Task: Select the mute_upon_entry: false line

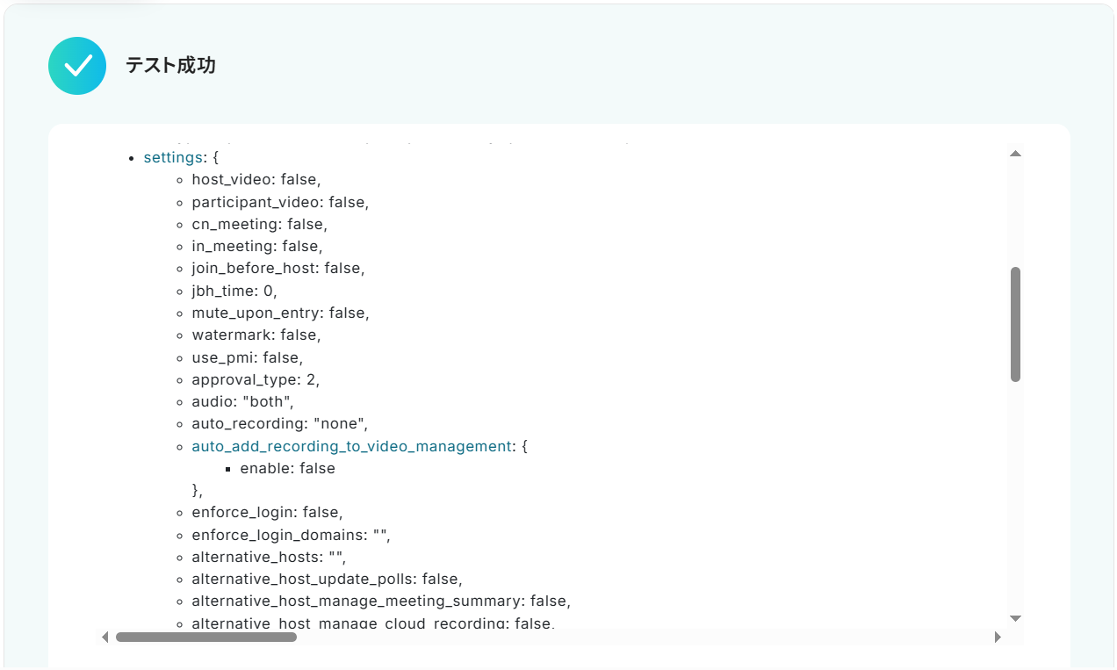Action: [280, 313]
